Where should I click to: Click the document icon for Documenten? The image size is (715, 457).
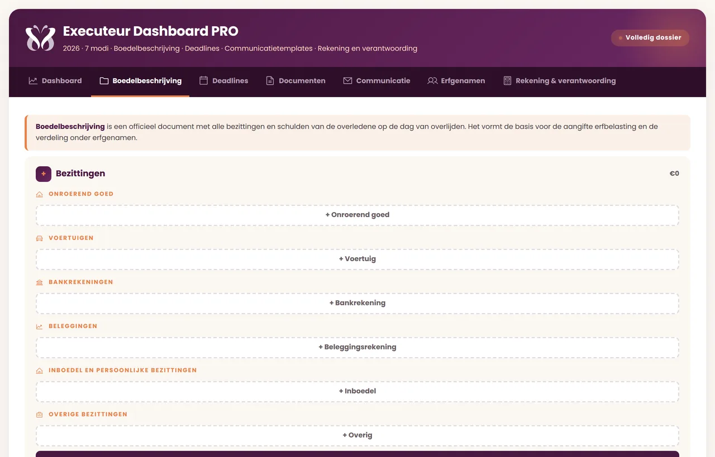coord(270,81)
